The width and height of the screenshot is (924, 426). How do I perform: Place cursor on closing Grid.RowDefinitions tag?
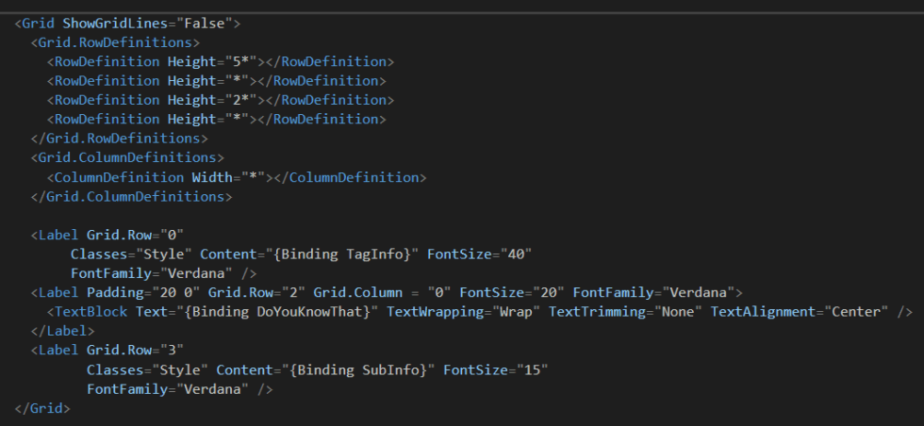pyautogui.click(x=120, y=139)
